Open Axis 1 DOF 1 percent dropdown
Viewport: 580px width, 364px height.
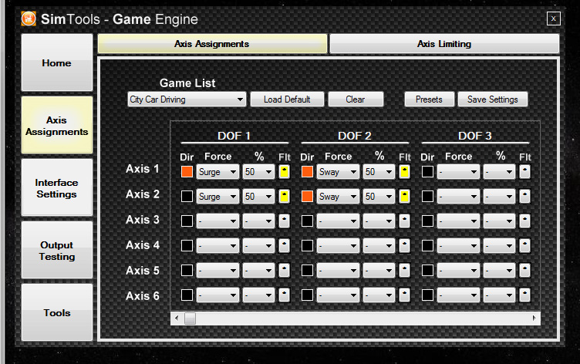pyautogui.click(x=258, y=172)
